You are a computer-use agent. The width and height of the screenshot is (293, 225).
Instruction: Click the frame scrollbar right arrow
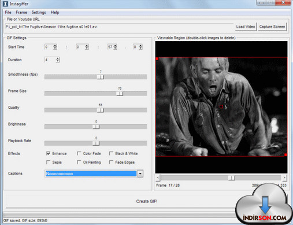(284, 178)
